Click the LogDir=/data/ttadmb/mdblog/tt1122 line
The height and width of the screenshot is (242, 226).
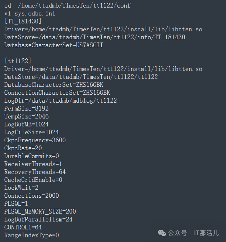(60, 100)
